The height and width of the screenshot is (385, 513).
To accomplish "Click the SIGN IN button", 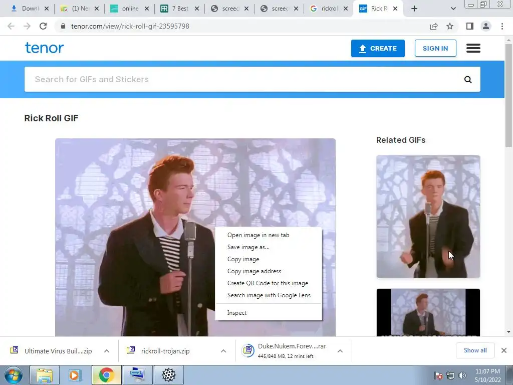I will (x=435, y=49).
